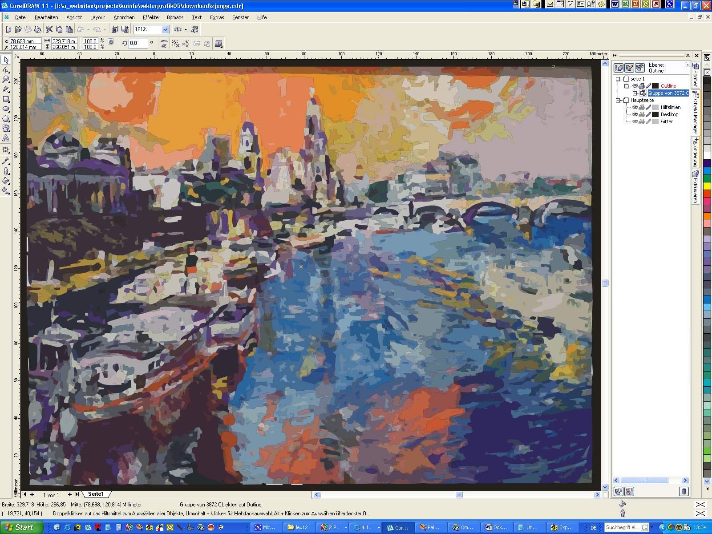Click the Print icon
Screen dimensions: 712x534
tap(38, 29)
